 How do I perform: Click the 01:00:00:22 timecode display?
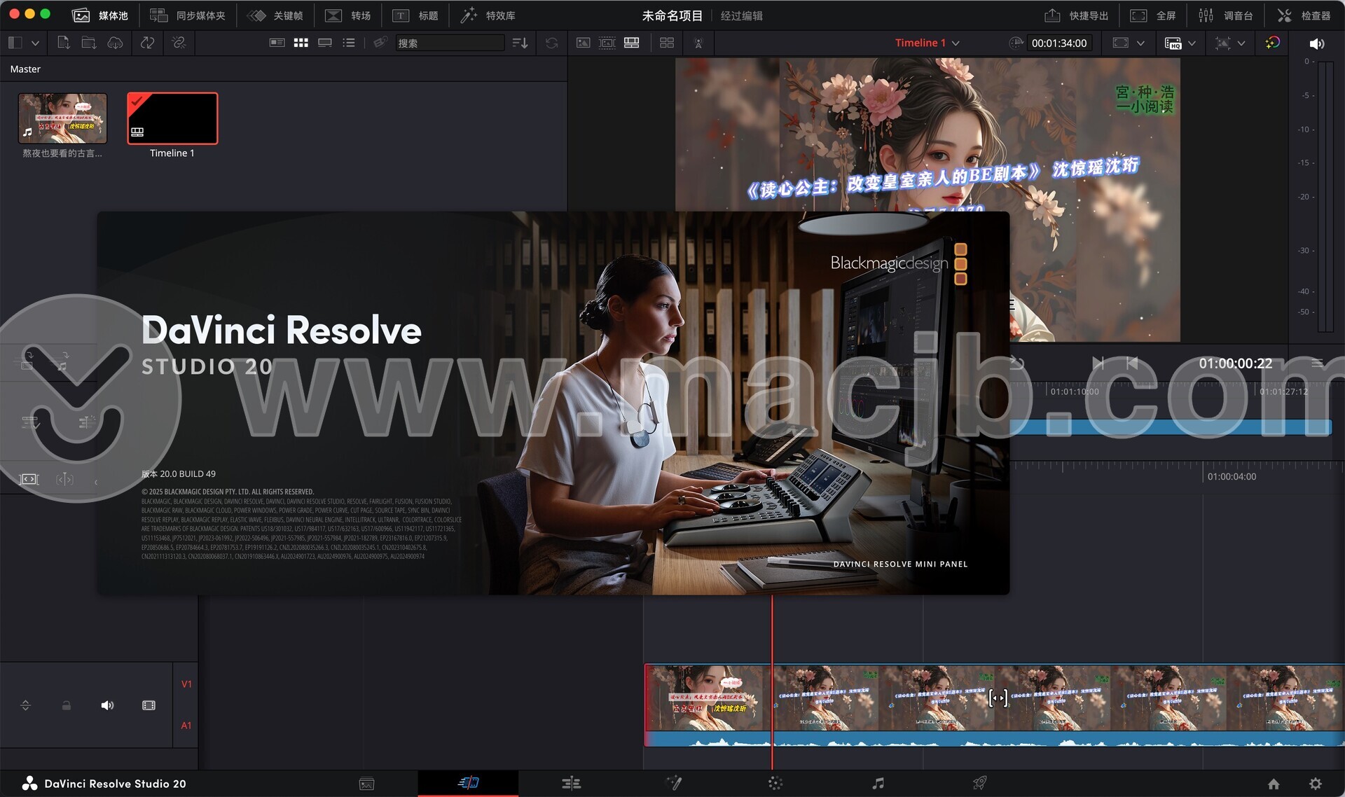click(1235, 363)
